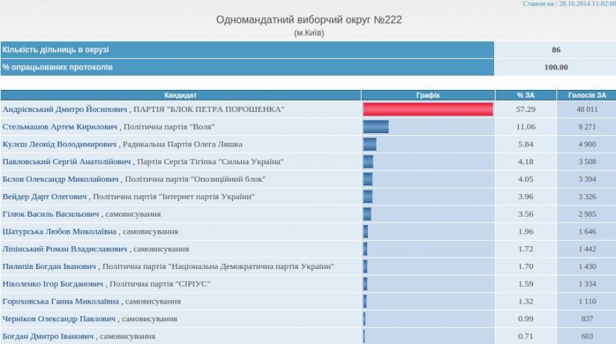Click the percentage 11.06

[x=526, y=127]
